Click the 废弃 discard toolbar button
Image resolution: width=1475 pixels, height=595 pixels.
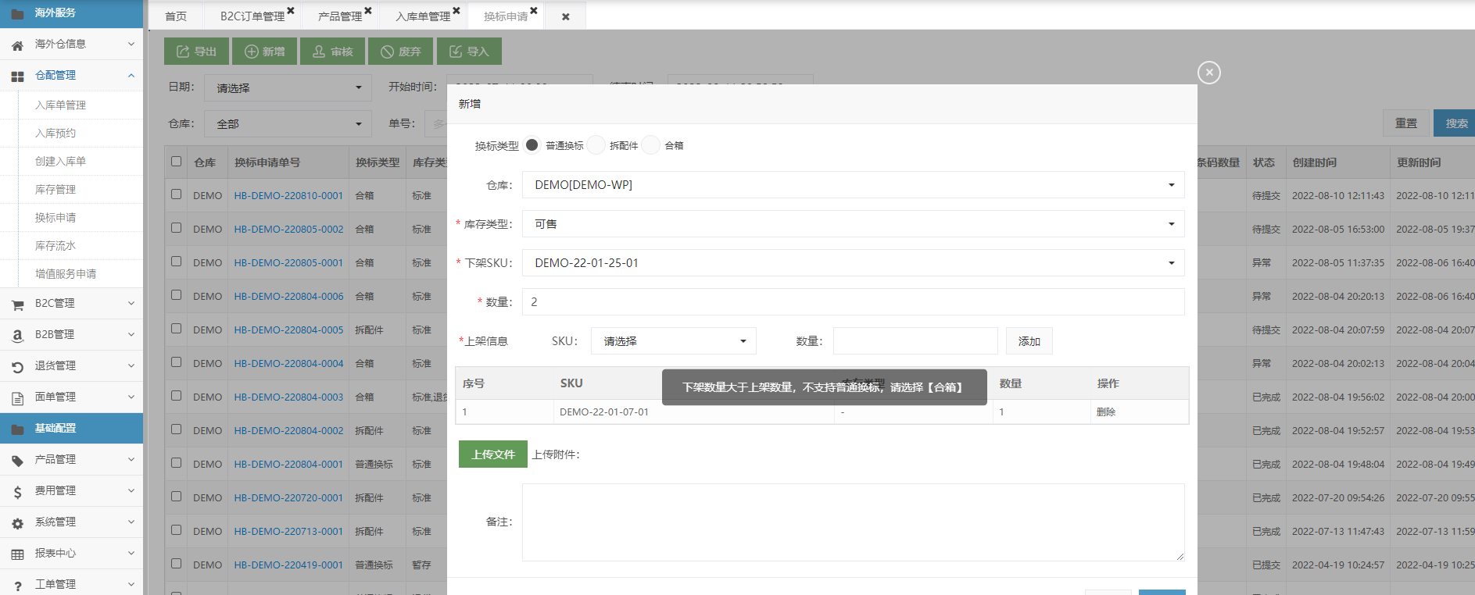pyautogui.click(x=400, y=52)
